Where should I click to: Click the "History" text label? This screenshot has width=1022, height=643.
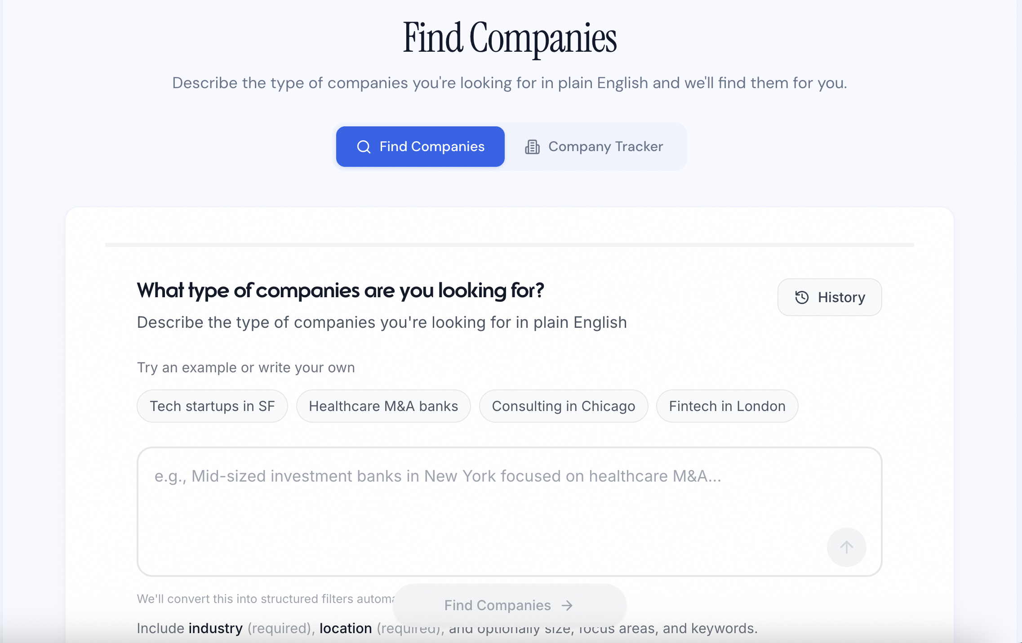(x=841, y=297)
